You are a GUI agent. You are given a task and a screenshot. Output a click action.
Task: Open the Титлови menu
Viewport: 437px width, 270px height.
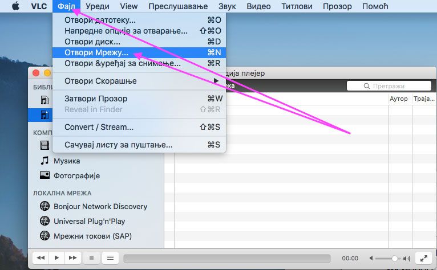click(296, 6)
